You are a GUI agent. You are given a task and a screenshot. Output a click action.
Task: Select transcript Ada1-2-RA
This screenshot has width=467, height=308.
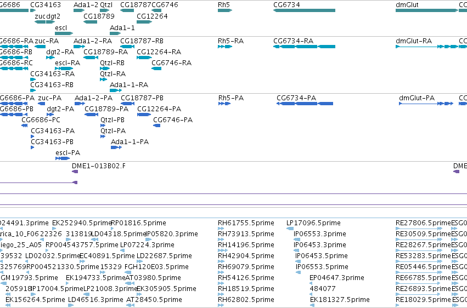pyautogui.click(x=79, y=47)
